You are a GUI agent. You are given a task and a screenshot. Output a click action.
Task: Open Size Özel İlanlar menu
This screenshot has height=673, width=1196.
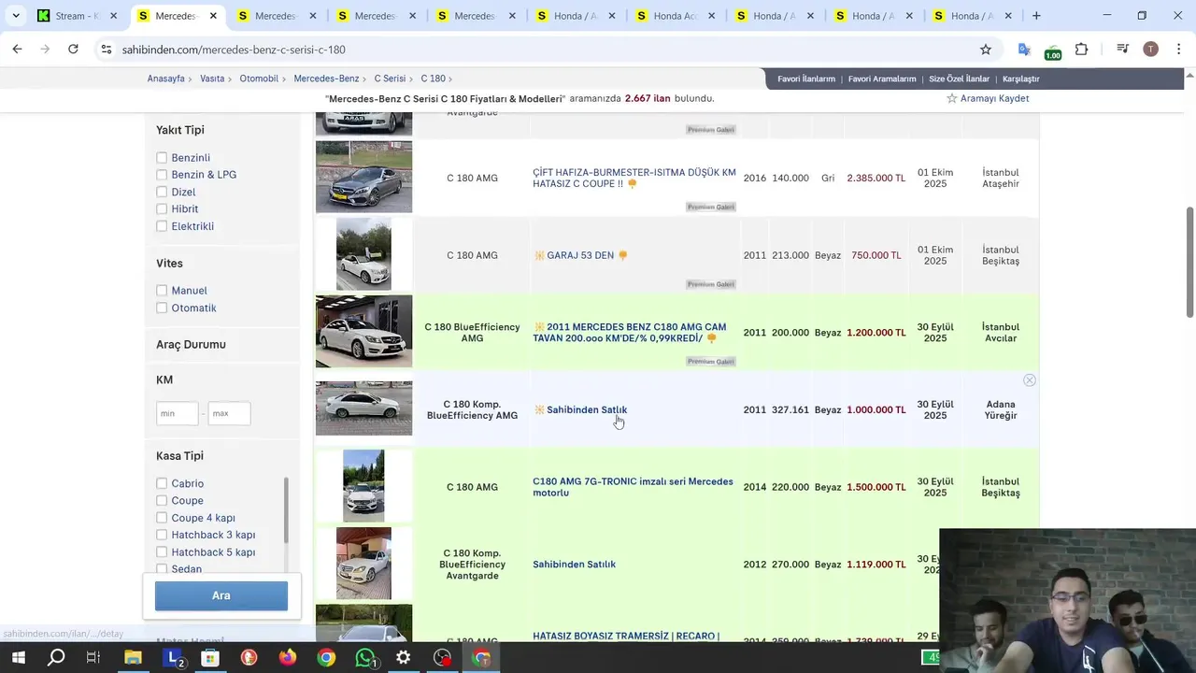pos(959,79)
